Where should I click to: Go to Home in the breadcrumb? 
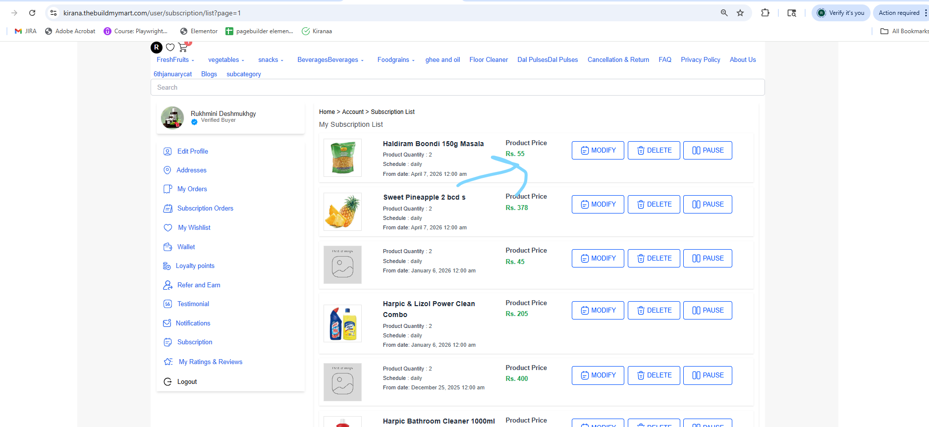pos(327,112)
